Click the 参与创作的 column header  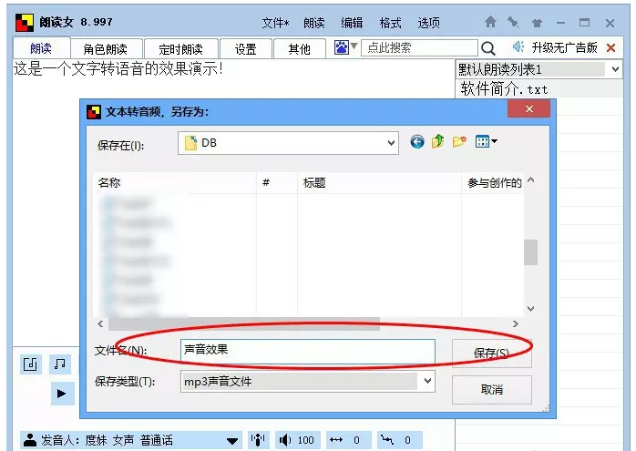click(x=495, y=182)
